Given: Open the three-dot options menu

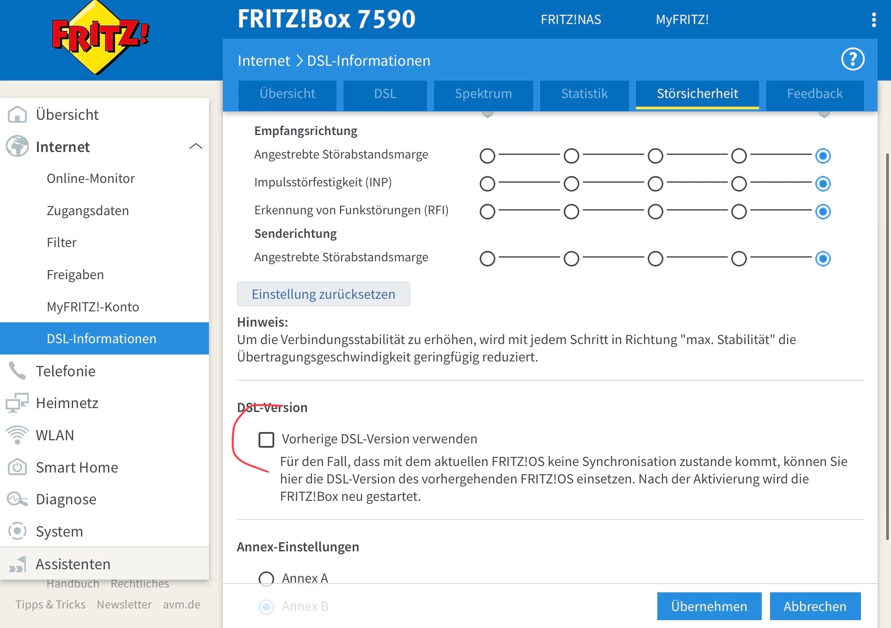Looking at the screenshot, I should [x=874, y=20].
